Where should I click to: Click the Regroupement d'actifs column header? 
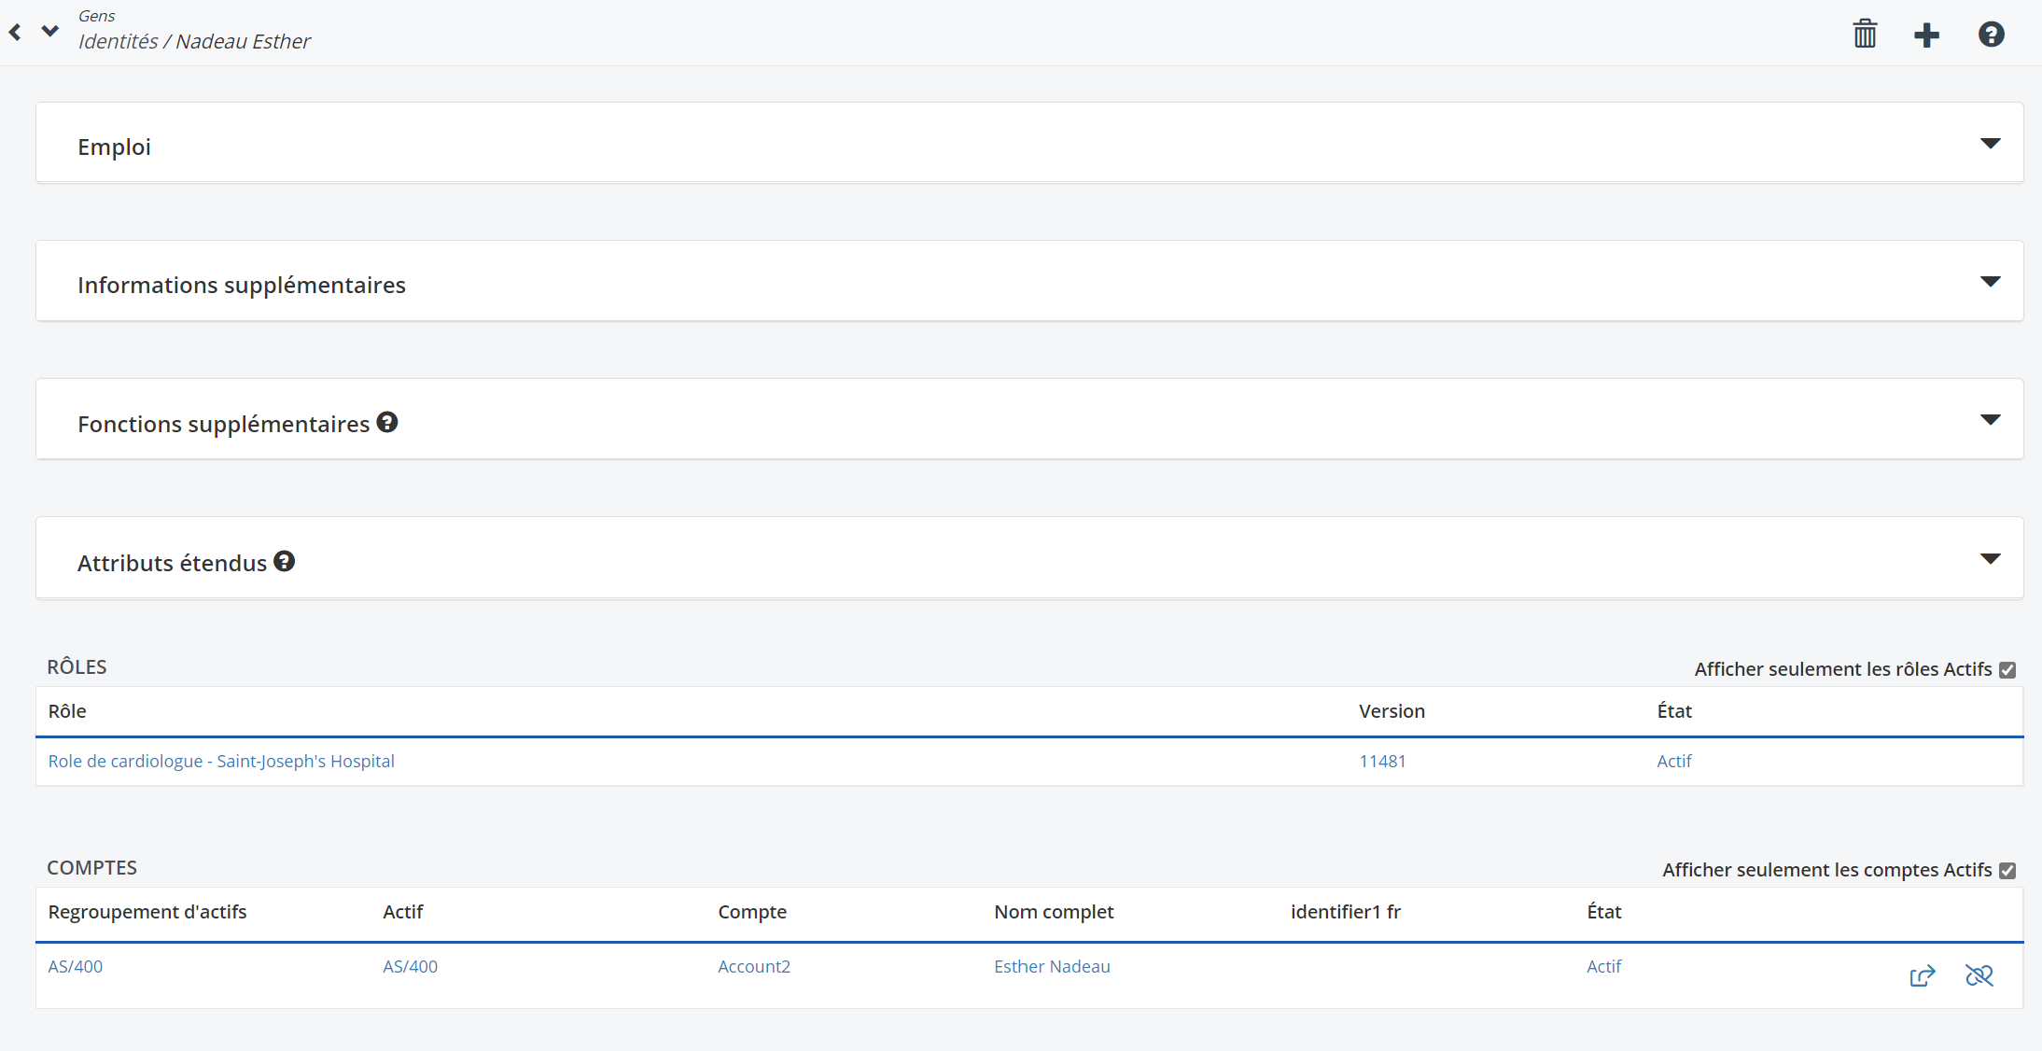click(147, 912)
